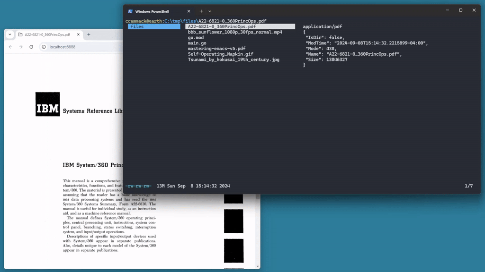Screen dimensions: 485x272
Task: Click the IBM System/360 heading in PDF
Action: pos(93,165)
